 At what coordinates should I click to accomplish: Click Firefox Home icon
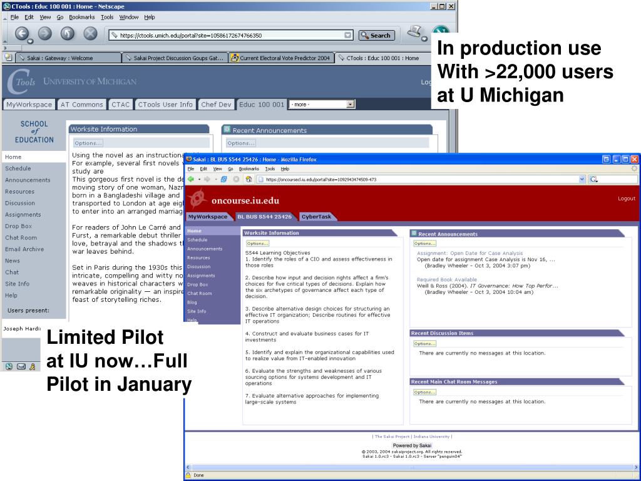coord(249,179)
